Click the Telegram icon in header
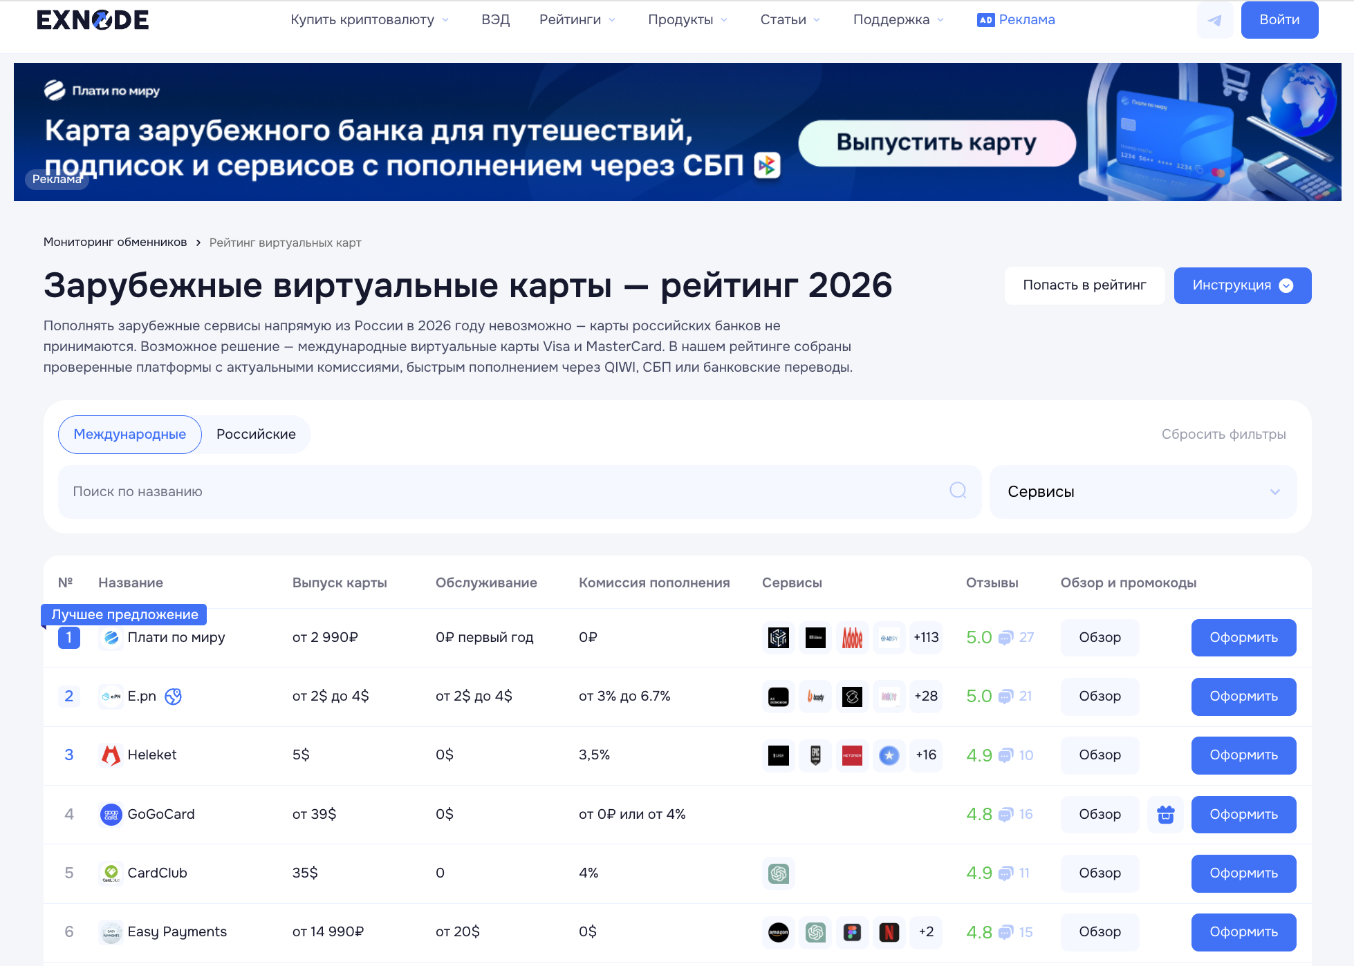 1214,20
